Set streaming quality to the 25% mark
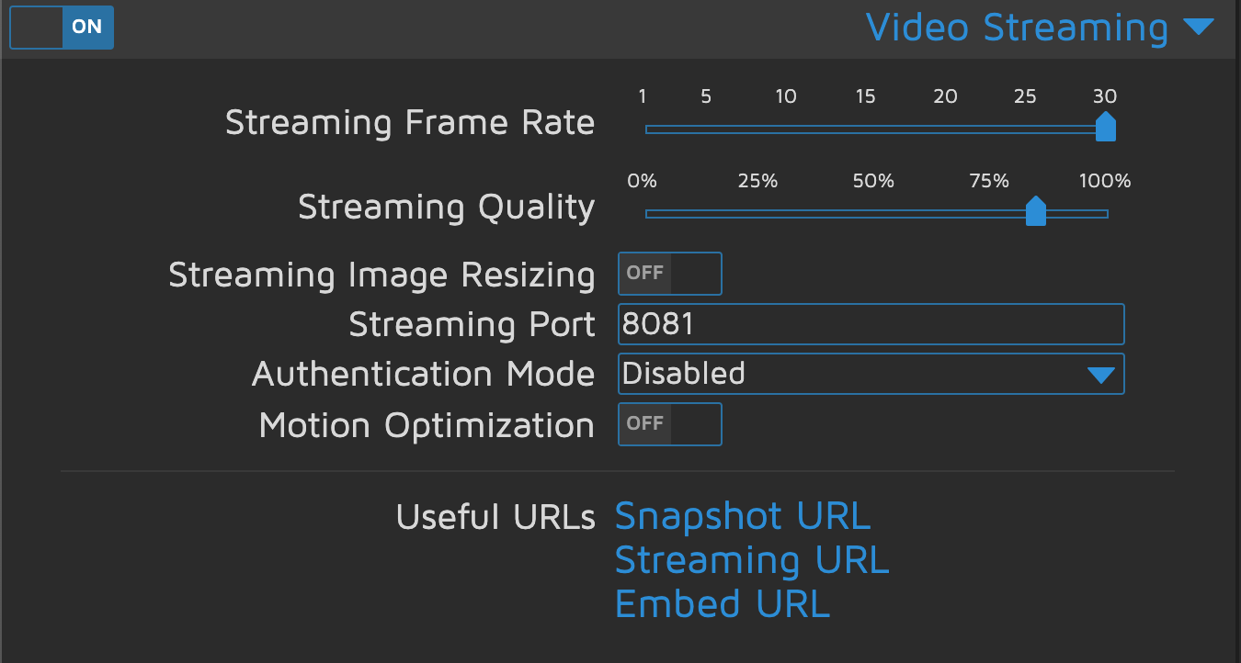The height and width of the screenshot is (663, 1241). pyautogui.click(x=758, y=214)
